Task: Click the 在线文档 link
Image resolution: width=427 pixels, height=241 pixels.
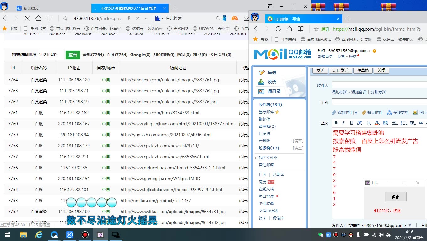Action: coord(398,113)
